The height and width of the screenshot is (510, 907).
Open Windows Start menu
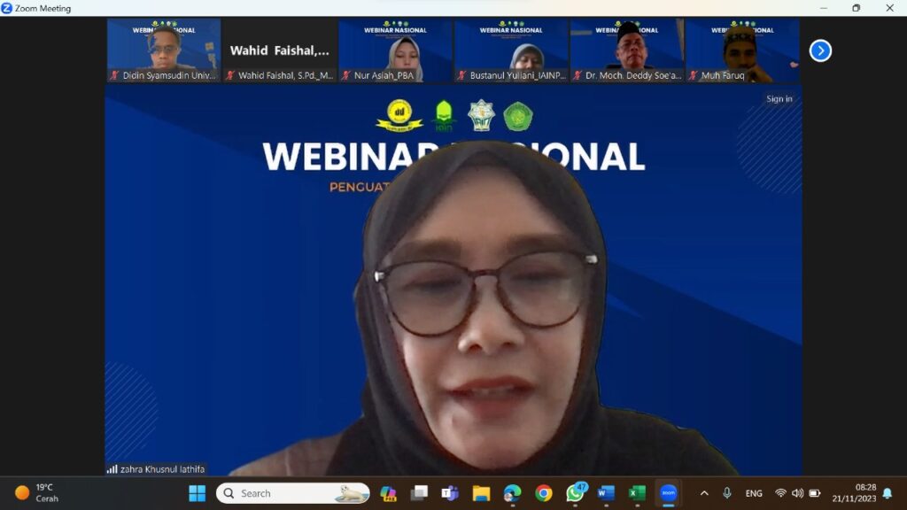point(198,493)
